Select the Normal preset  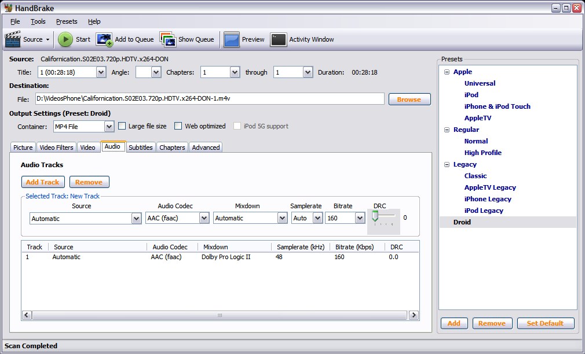pos(476,141)
